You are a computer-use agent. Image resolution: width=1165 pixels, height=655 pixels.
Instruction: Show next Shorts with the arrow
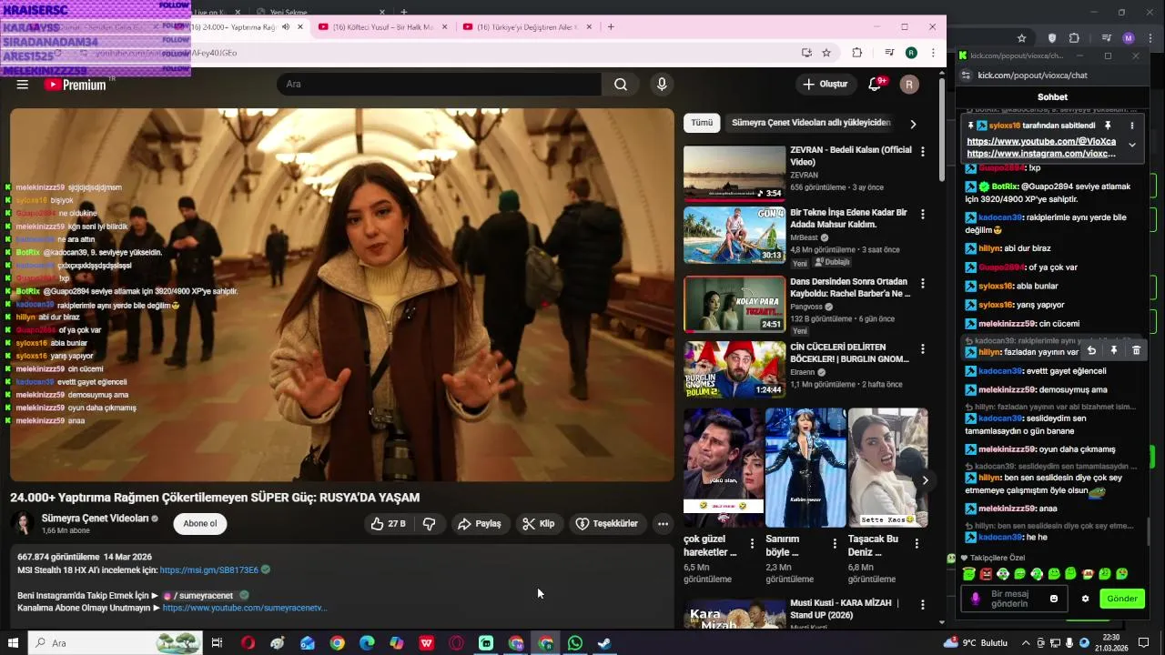pyautogui.click(x=925, y=480)
